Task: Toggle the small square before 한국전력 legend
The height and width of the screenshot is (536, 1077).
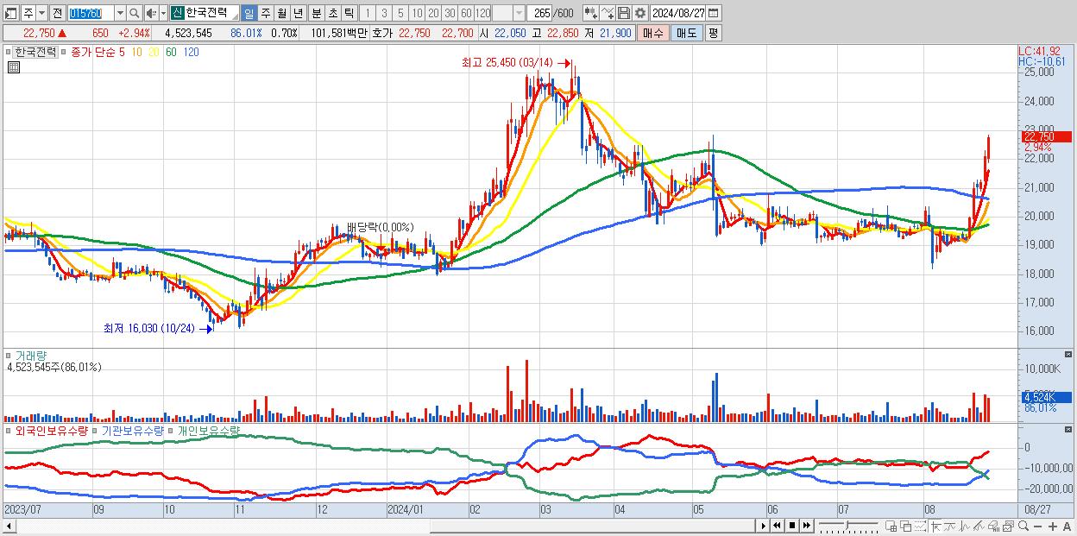Action: pyautogui.click(x=9, y=52)
